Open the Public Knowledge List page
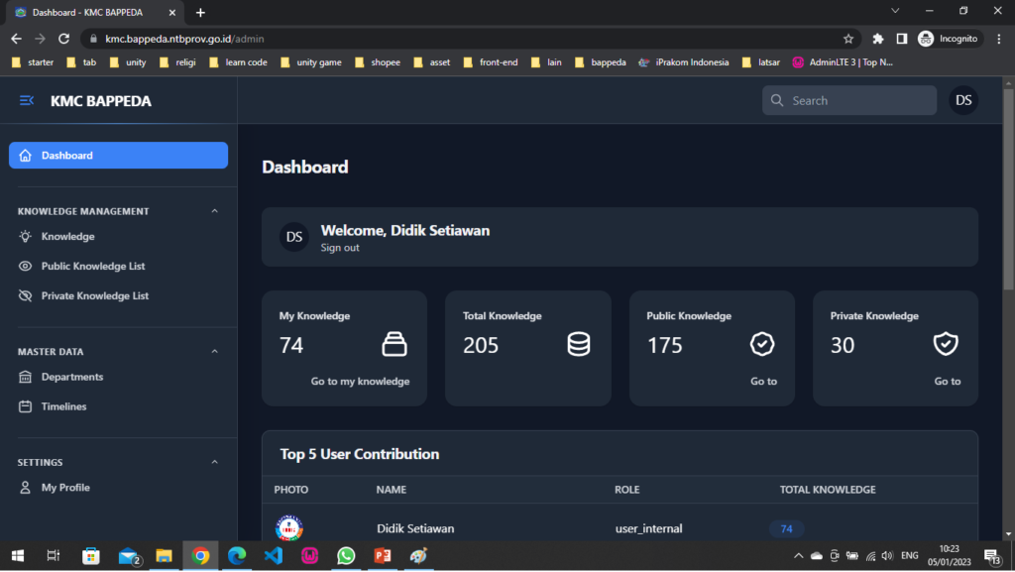This screenshot has width=1015, height=572. click(x=92, y=267)
